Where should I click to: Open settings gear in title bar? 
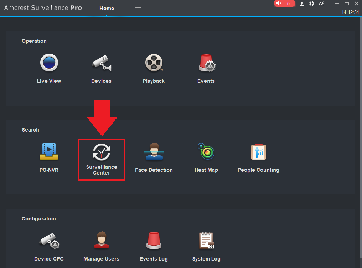coord(312,4)
